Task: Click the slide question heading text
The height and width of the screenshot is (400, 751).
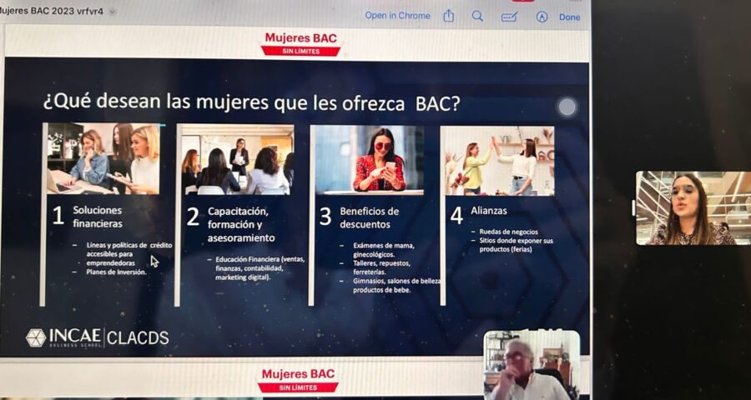Action: point(251,102)
